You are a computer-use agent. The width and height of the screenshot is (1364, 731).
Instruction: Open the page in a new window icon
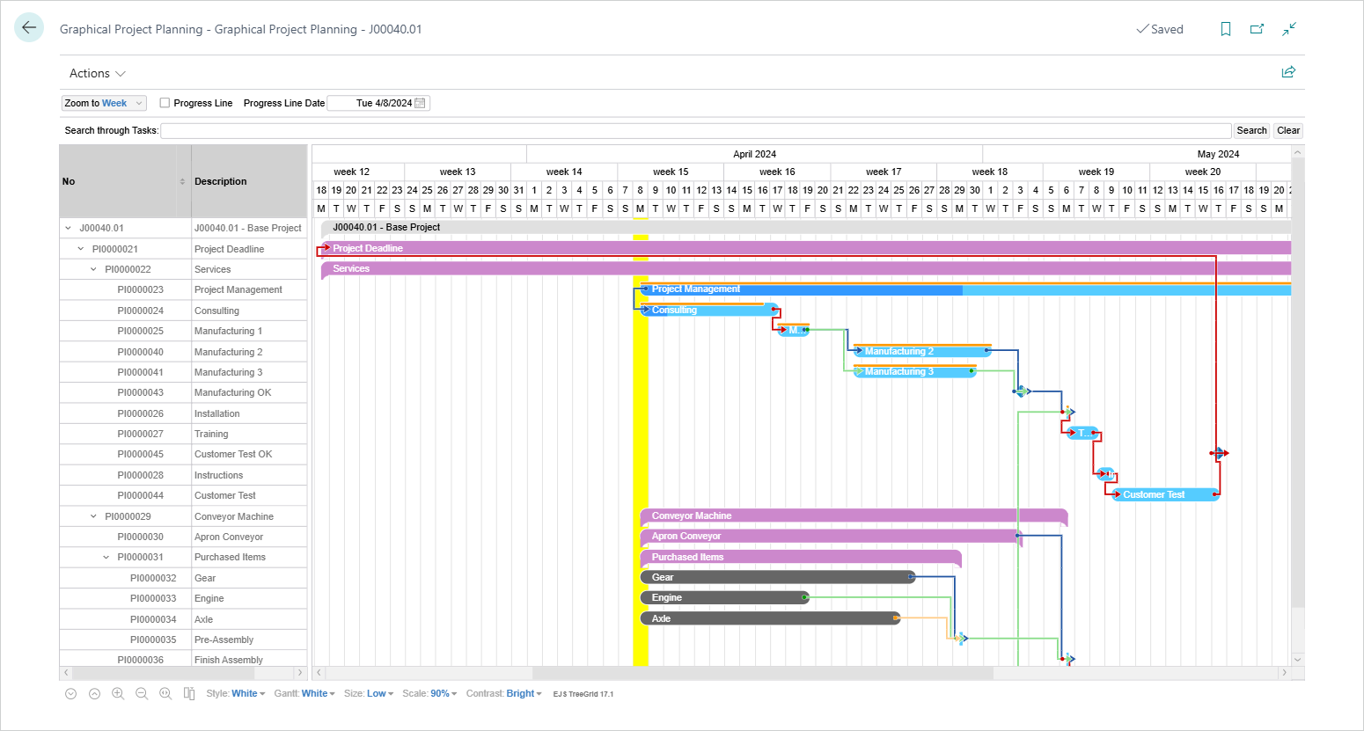click(x=1257, y=29)
